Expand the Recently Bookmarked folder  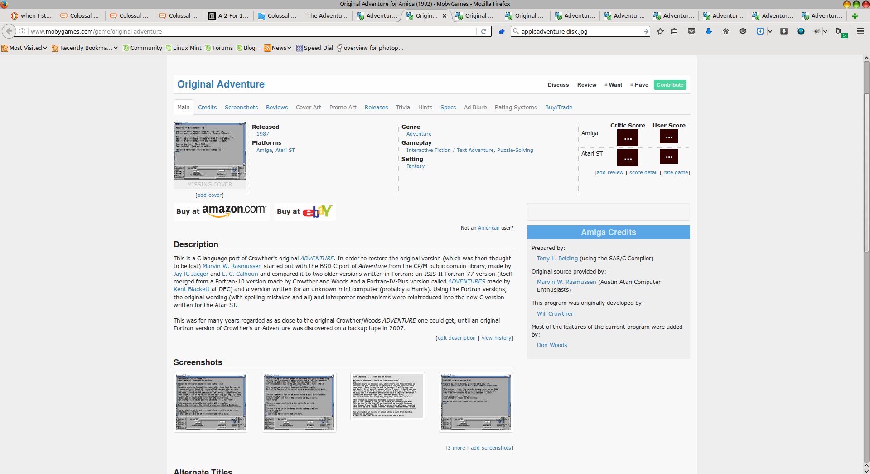[x=85, y=48]
